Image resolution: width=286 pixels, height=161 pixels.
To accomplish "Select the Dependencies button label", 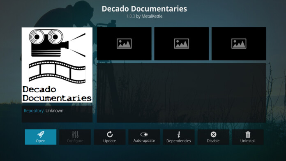I will pyautogui.click(x=179, y=141).
